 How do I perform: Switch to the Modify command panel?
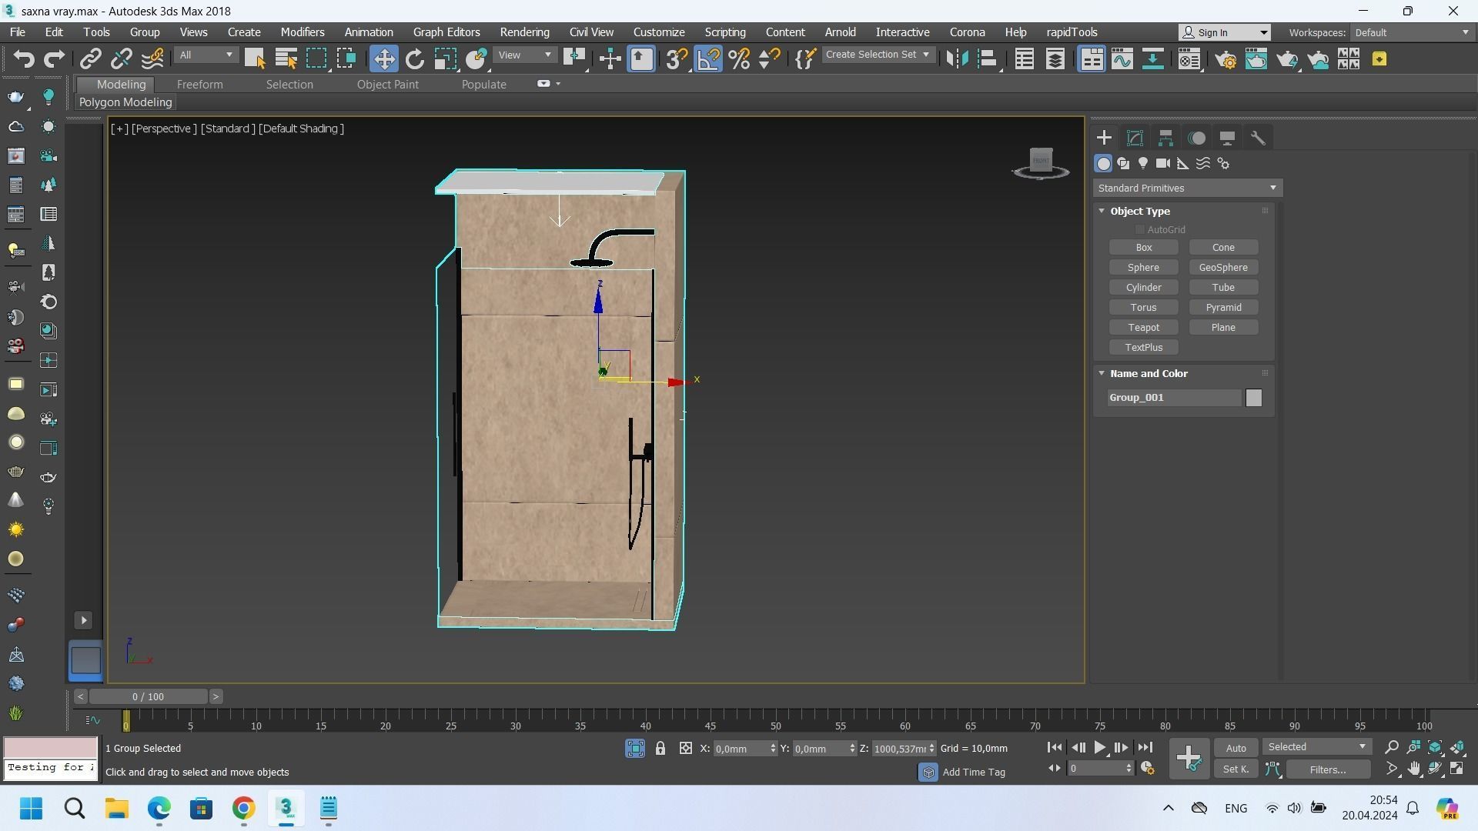(x=1135, y=138)
